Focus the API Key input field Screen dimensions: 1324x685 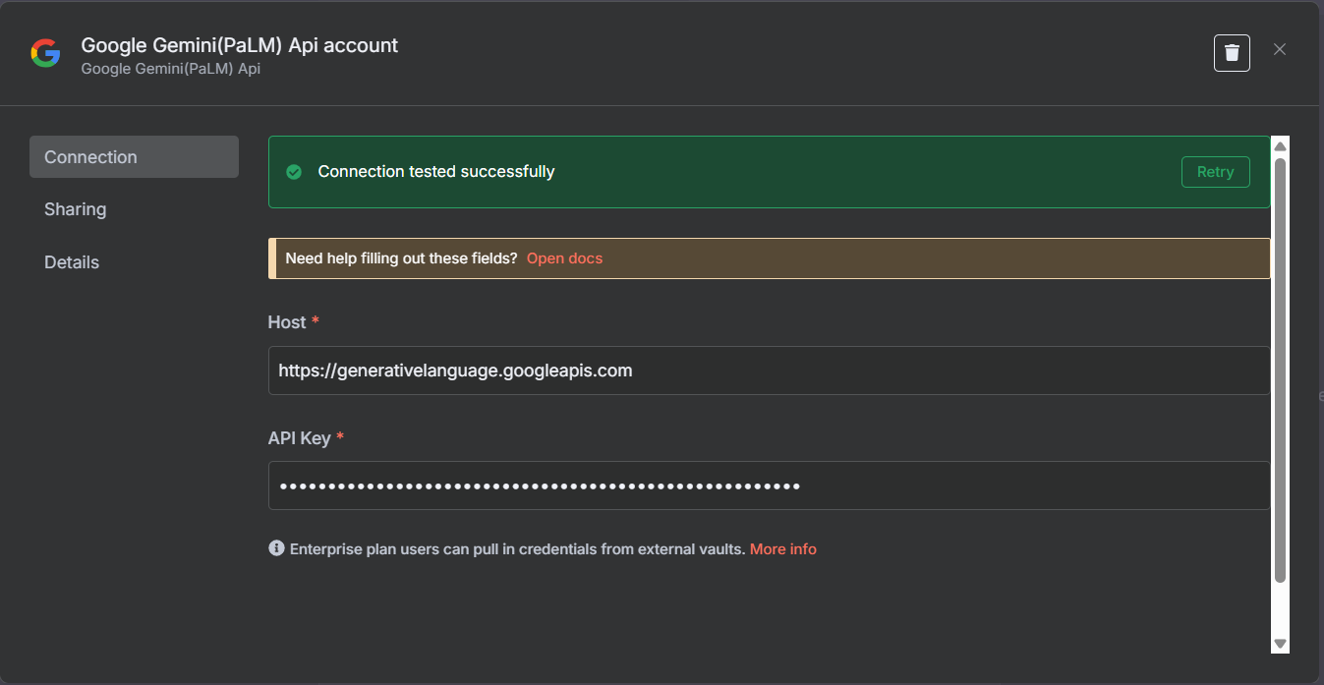769,485
